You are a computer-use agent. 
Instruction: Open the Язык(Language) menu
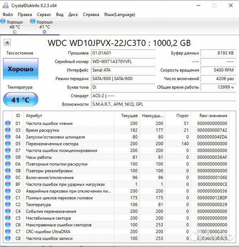coord(119,15)
